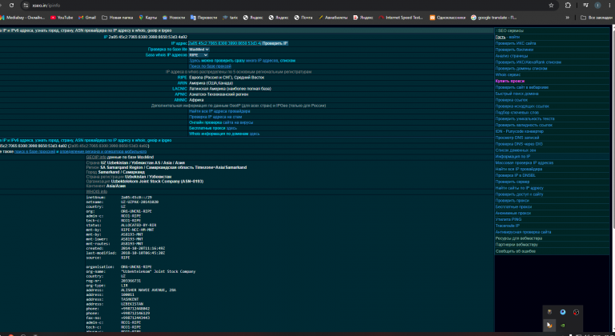Open the Перевести bookmark
The image size is (615, 336).
(x=203, y=18)
